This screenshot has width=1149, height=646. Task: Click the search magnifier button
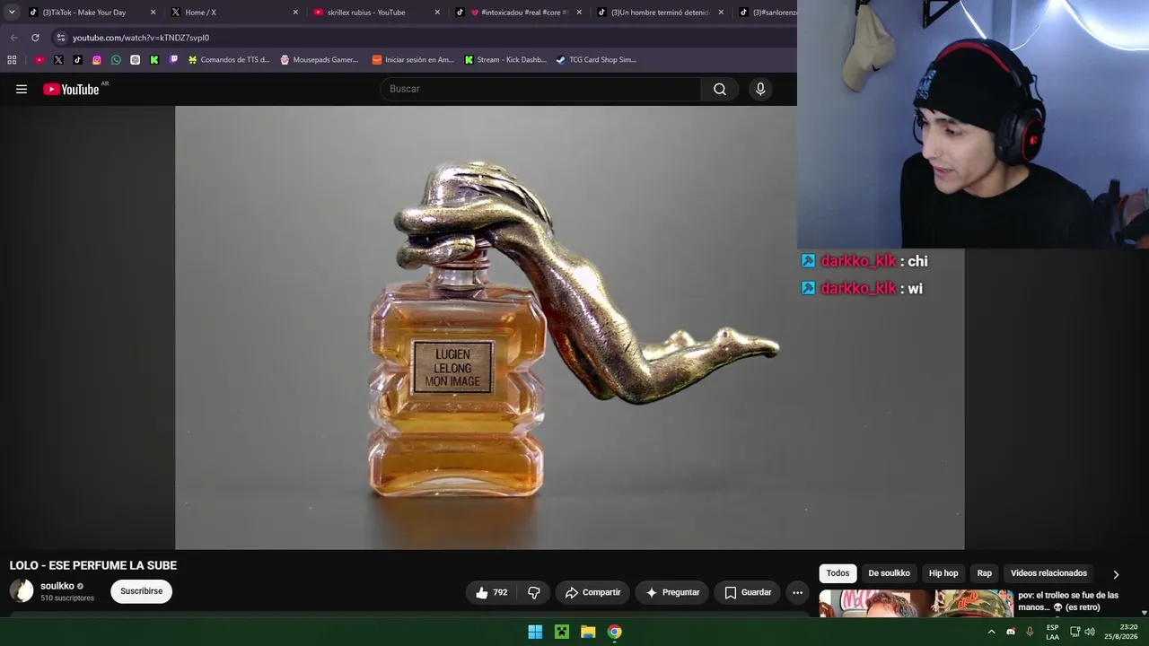(720, 89)
